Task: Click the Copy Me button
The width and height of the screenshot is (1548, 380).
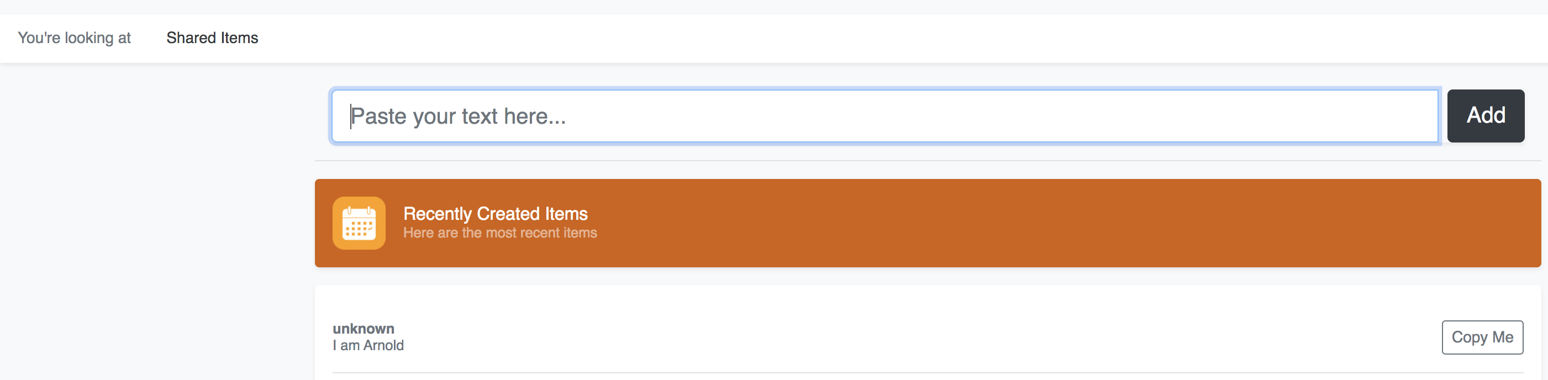Action: coord(1482,337)
